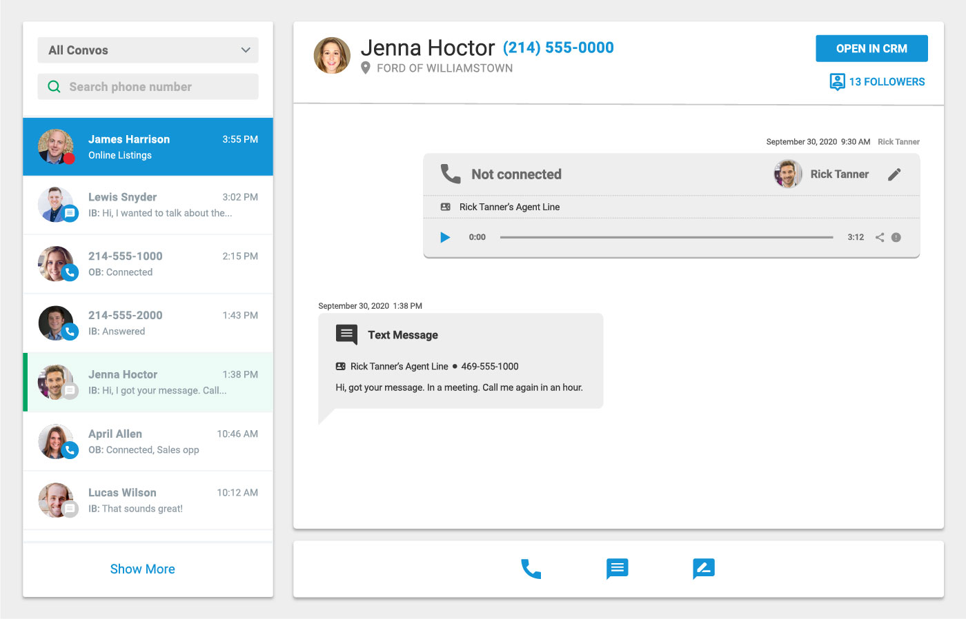Click the 3:12 recording duration
Image resolution: width=966 pixels, height=619 pixels.
pyautogui.click(x=856, y=237)
